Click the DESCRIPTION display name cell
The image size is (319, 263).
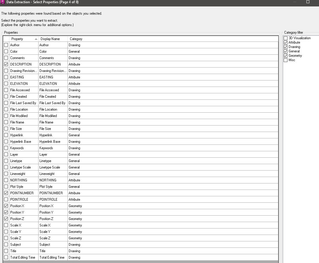pos(53,64)
